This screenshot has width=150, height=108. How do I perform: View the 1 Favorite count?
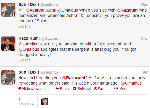[26, 101]
